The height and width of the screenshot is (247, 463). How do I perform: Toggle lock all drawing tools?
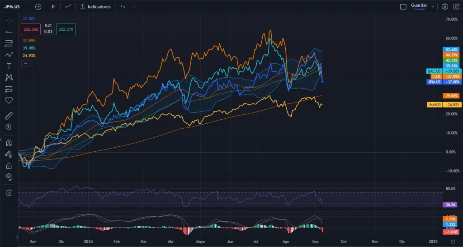pos(9,165)
